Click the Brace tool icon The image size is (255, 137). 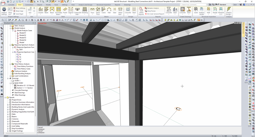52,10
